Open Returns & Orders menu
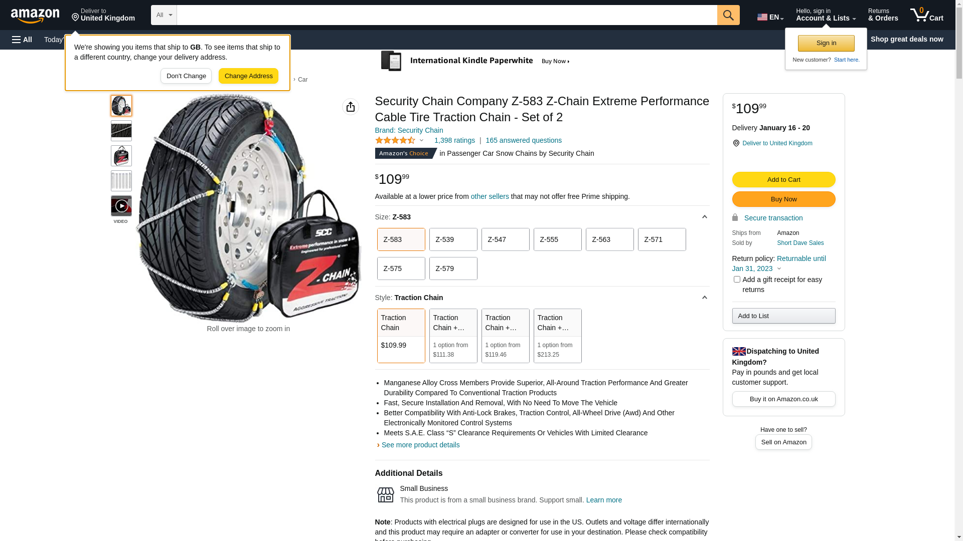 pos(883,15)
